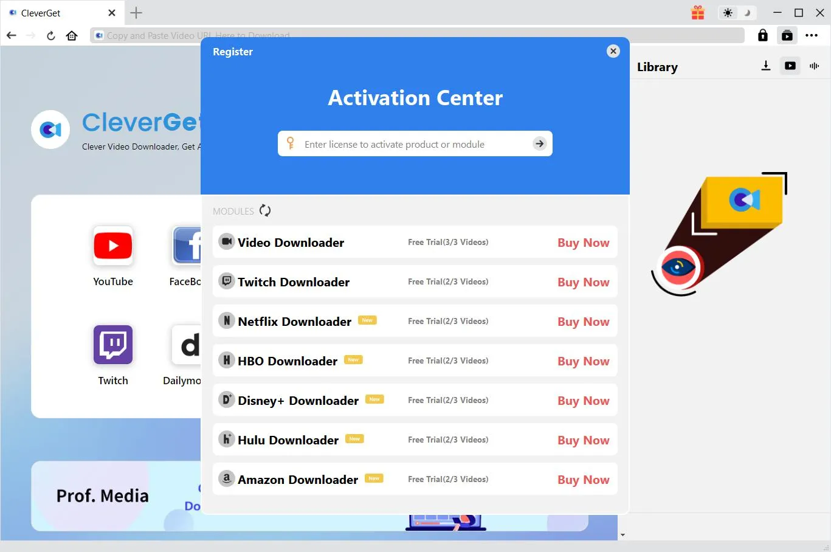
Task: Buy Now for Netflix Downloader
Action: (x=583, y=322)
